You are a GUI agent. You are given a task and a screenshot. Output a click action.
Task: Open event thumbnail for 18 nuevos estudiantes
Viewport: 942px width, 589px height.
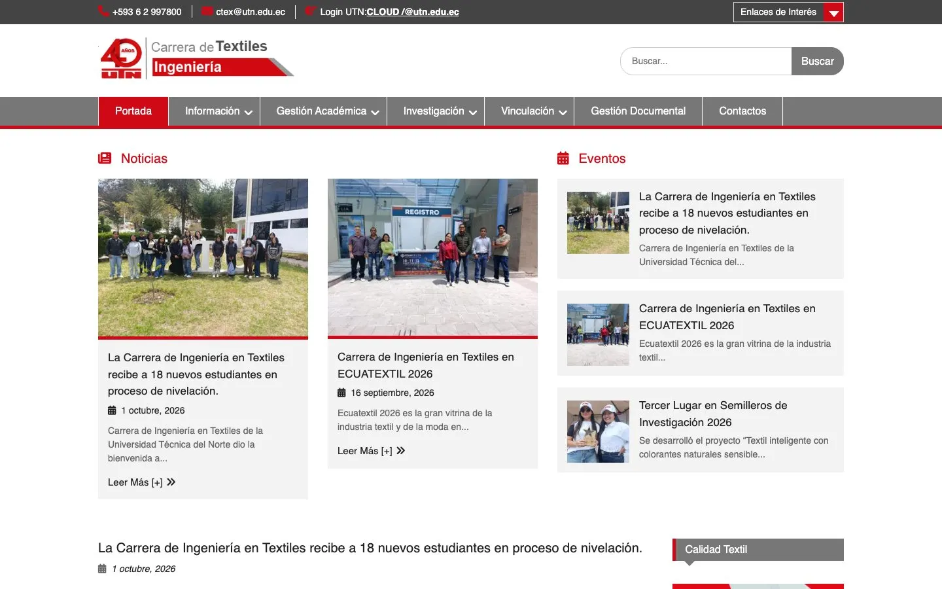[x=598, y=223]
